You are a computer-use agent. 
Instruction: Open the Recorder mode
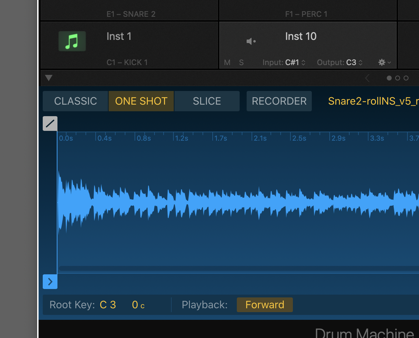279,101
